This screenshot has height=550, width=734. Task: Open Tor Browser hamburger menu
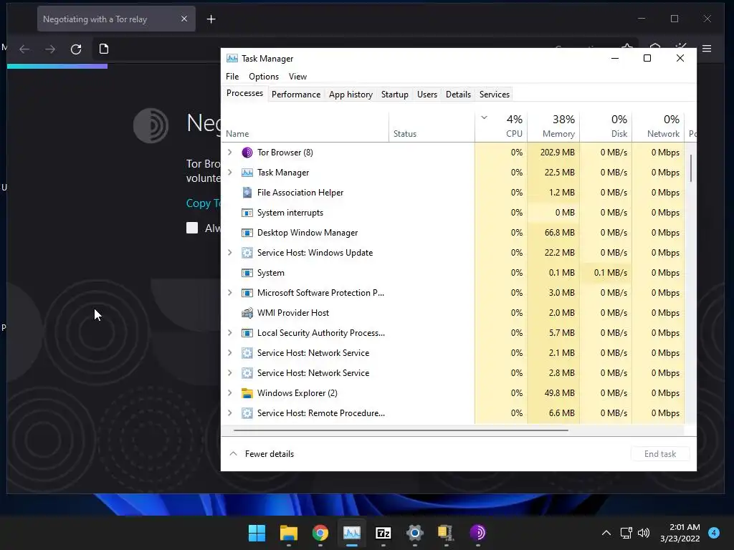[x=707, y=49]
